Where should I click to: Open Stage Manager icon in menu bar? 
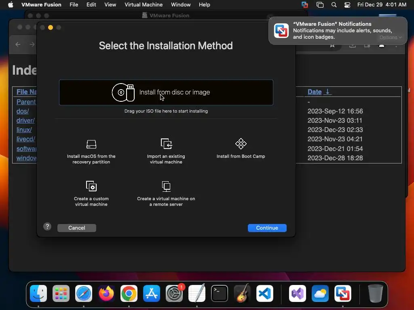coord(320,4)
